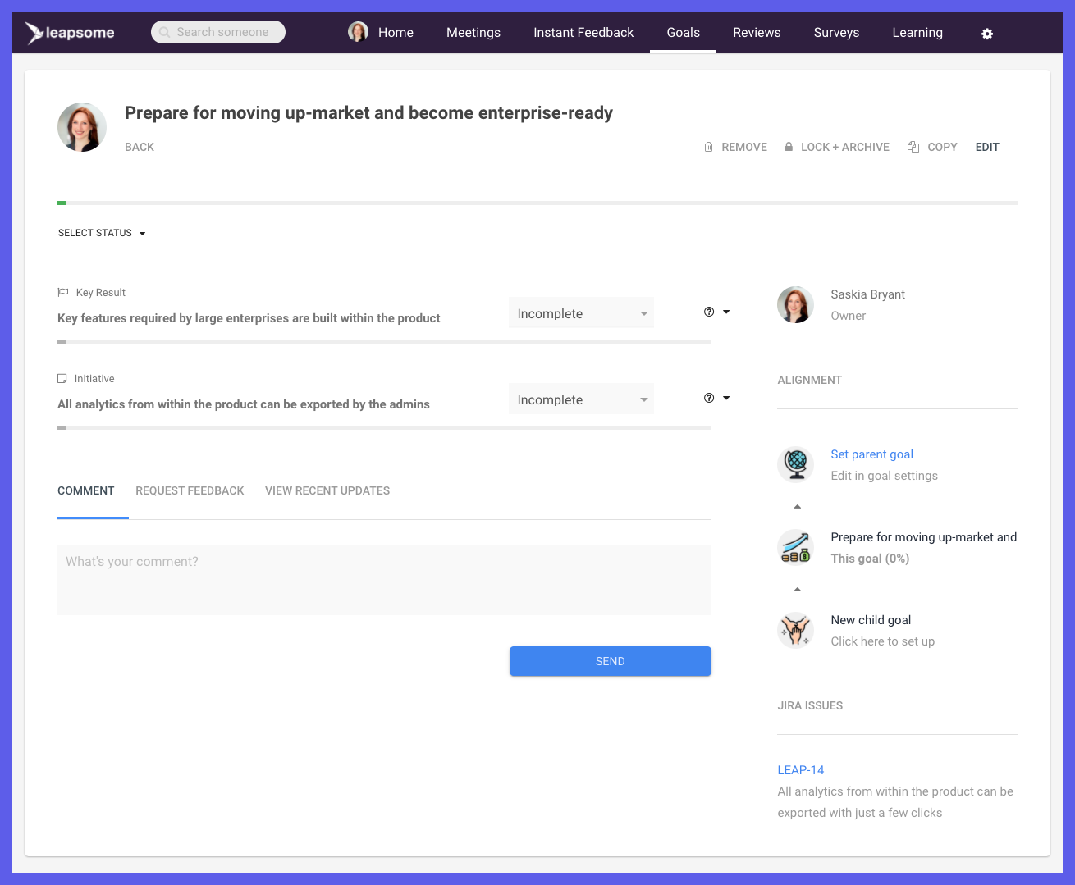1075x885 pixels.
Task: Switch to the COMMENT tab
Action: (x=86, y=490)
